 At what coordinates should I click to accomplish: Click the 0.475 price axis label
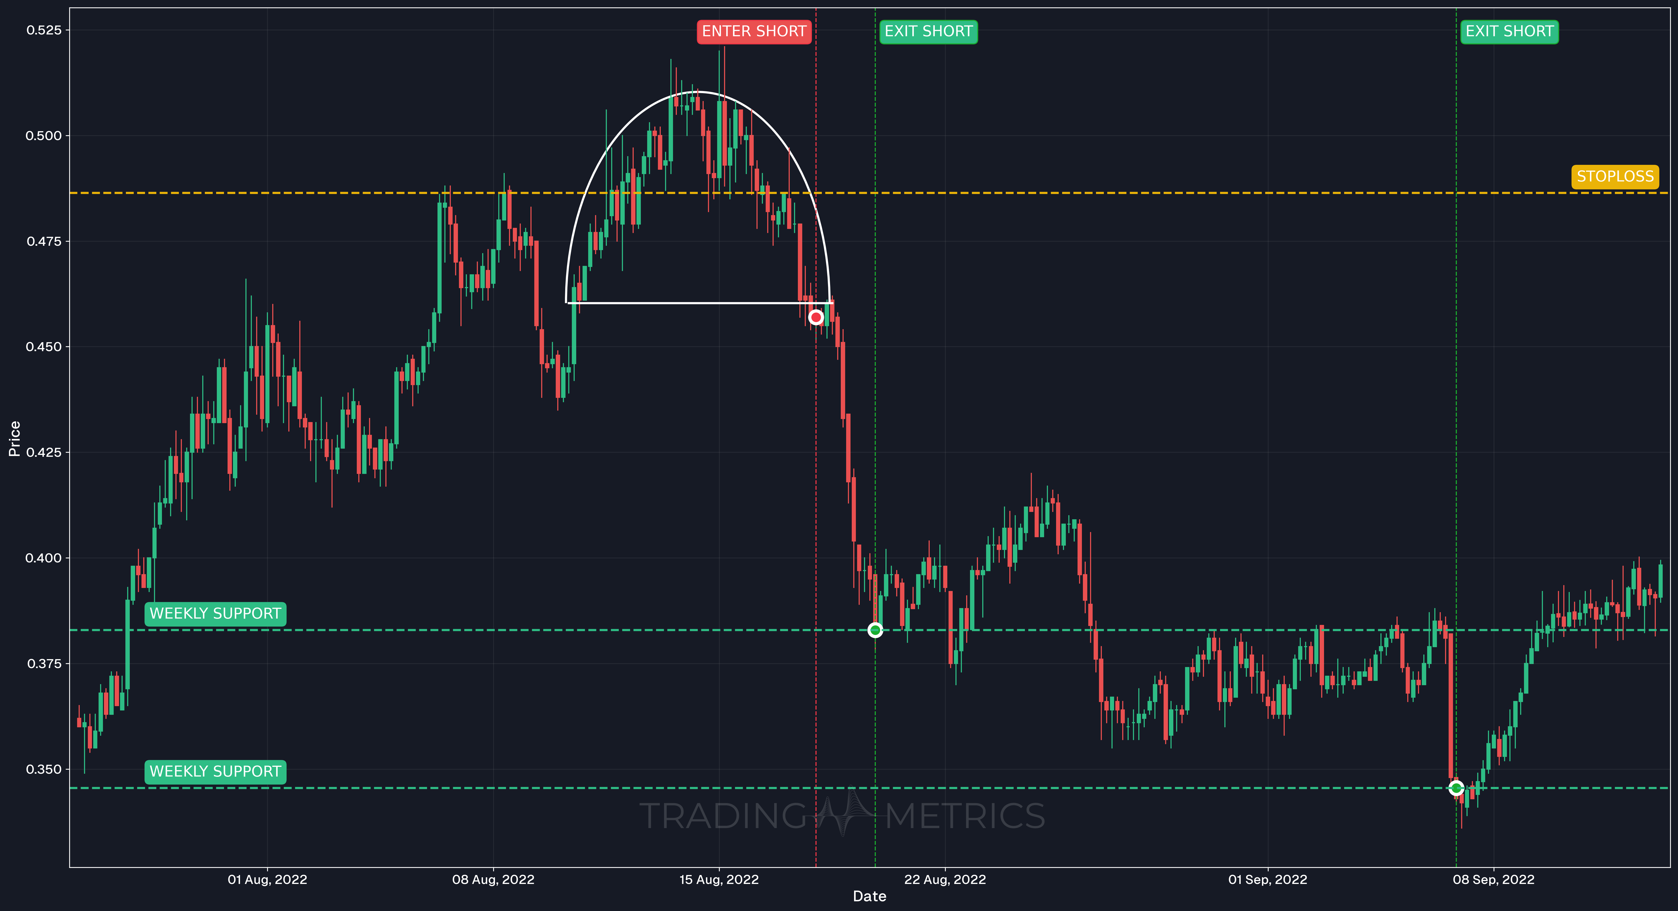pyautogui.click(x=44, y=241)
